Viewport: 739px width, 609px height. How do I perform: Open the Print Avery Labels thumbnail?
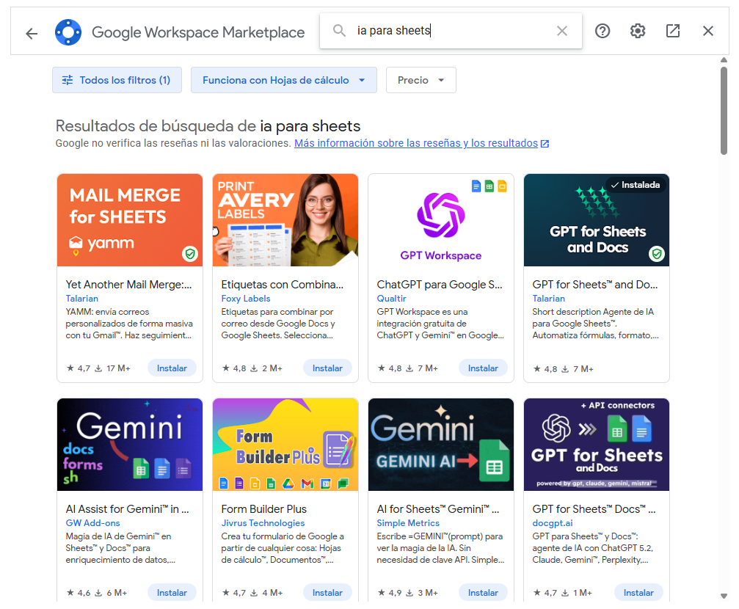285,220
